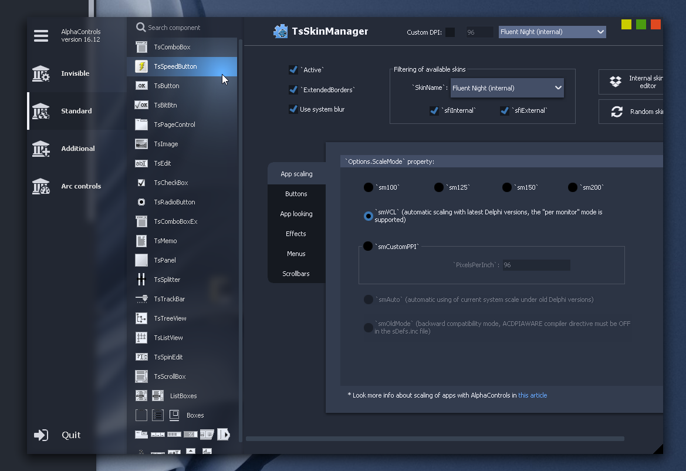Choose the TsListView icon
Image resolution: width=686 pixels, height=471 pixels.
tap(141, 338)
